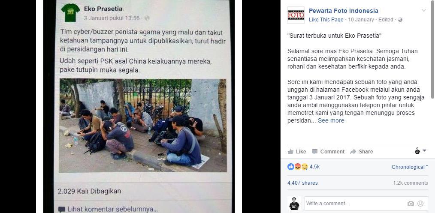Click the emoji smiley picker icon
This screenshot has height=213, width=435.
pos(420,204)
